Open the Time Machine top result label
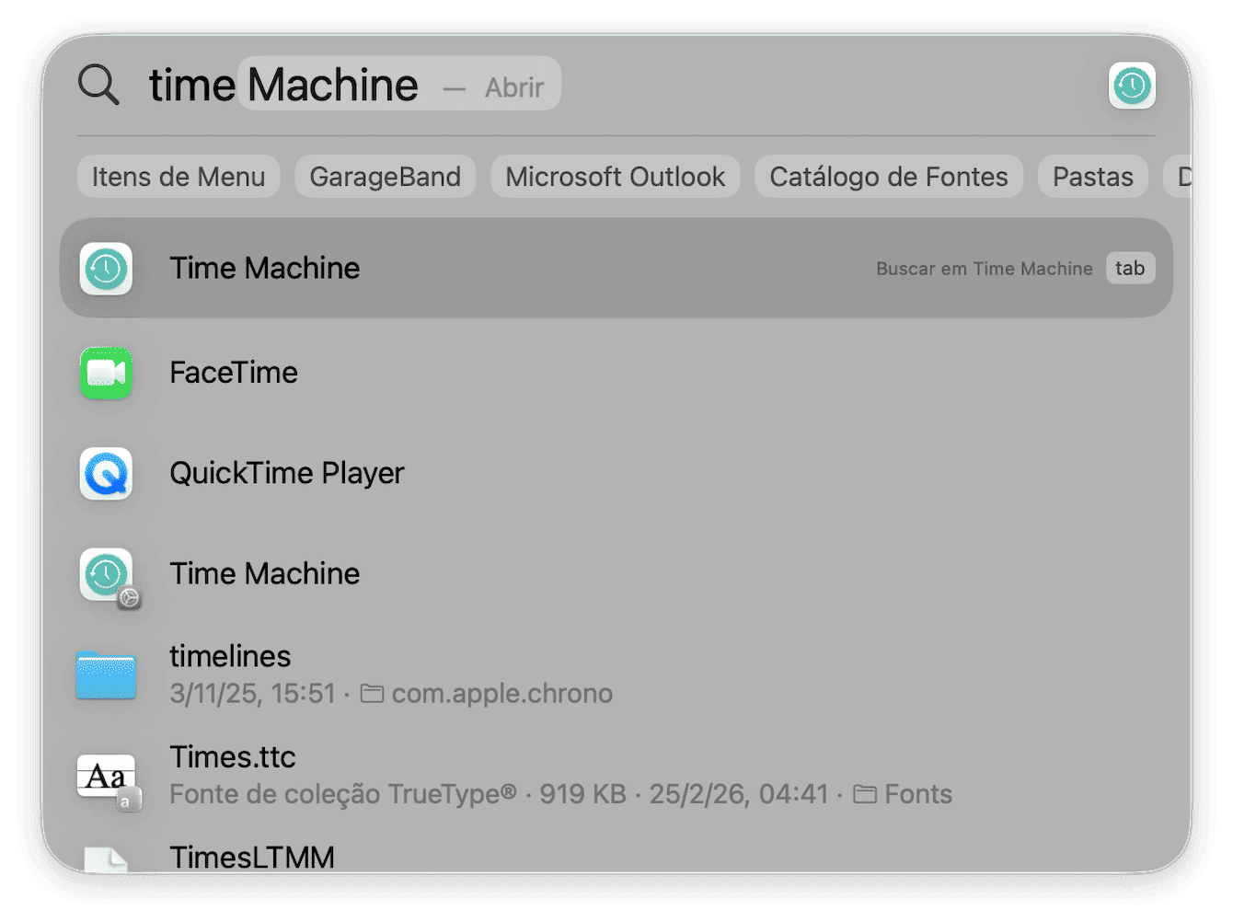 coord(265,268)
